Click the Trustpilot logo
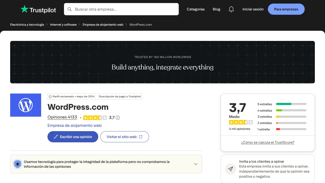Screen dimensions: 325x183 38,9
